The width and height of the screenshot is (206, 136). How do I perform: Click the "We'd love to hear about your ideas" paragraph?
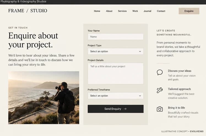click(41, 60)
